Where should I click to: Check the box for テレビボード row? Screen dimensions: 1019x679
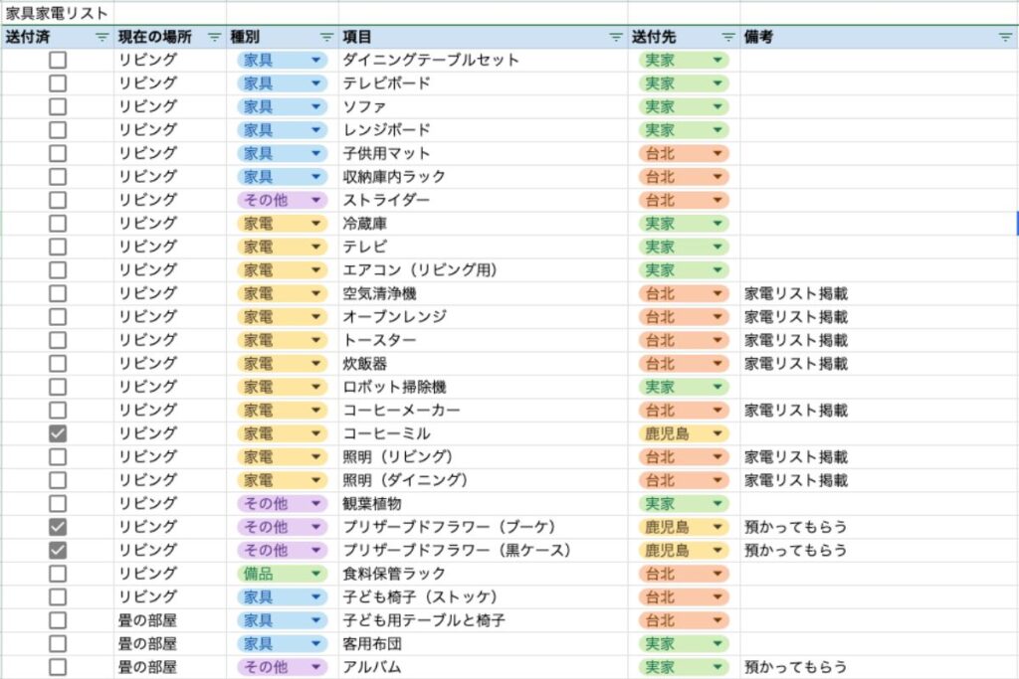pyautogui.click(x=58, y=84)
